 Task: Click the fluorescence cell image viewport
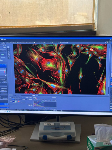coord(60,69)
